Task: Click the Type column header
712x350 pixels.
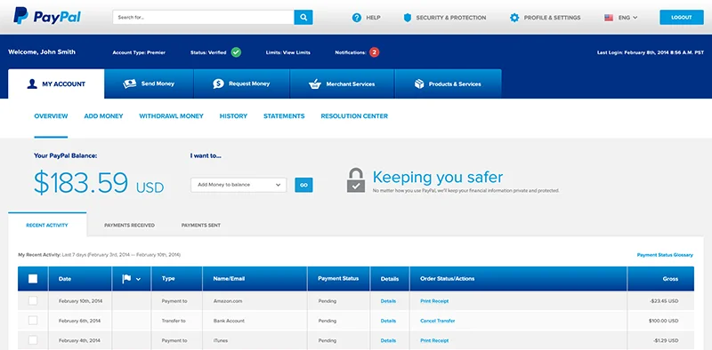Action: [168, 278]
